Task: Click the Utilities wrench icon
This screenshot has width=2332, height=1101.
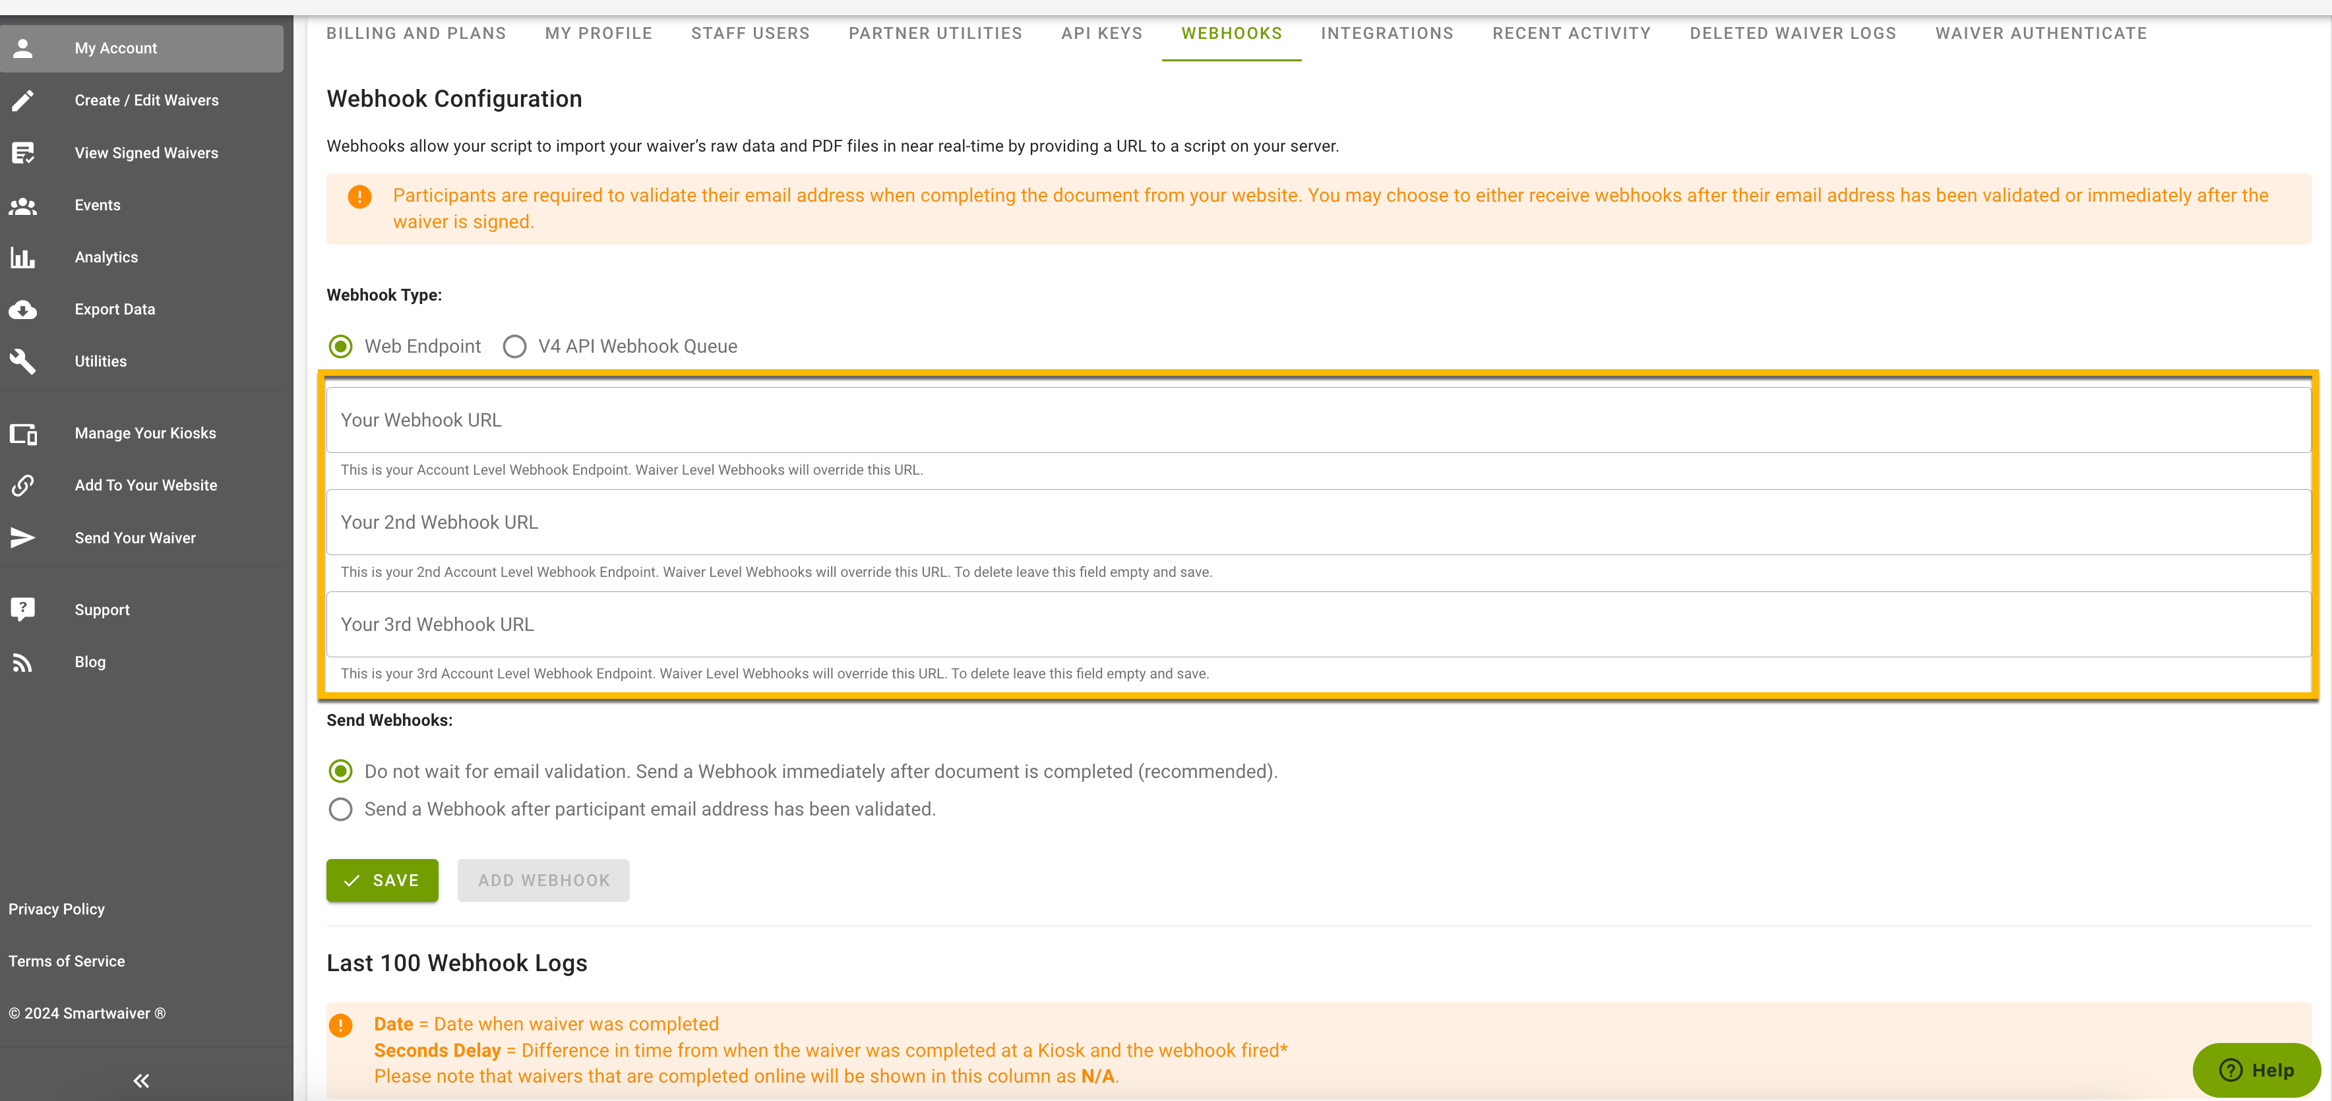Action: pyautogui.click(x=22, y=362)
